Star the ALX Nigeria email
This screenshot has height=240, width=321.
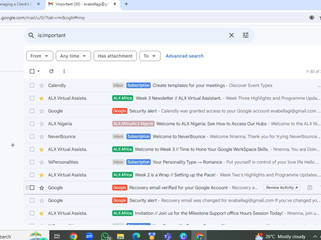41,124
